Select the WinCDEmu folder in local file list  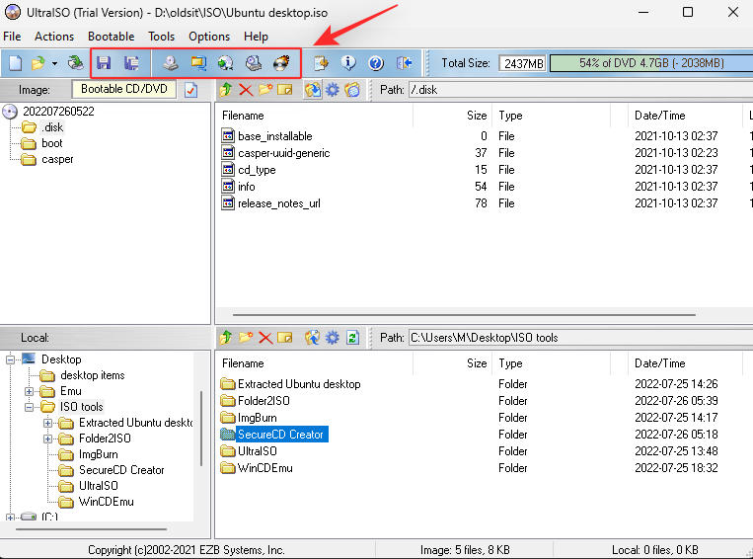(265, 468)
